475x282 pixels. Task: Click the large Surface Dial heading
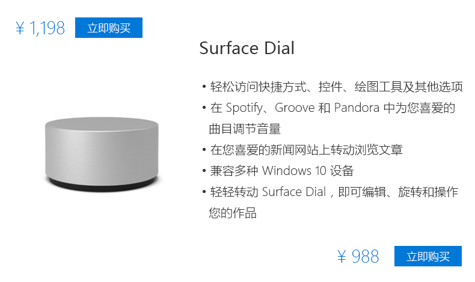tap(247, 48)
